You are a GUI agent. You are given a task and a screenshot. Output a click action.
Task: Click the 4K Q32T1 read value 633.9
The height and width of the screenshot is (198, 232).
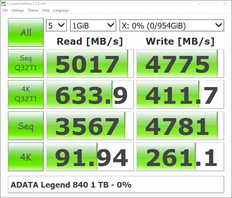(x=90, y=95)
